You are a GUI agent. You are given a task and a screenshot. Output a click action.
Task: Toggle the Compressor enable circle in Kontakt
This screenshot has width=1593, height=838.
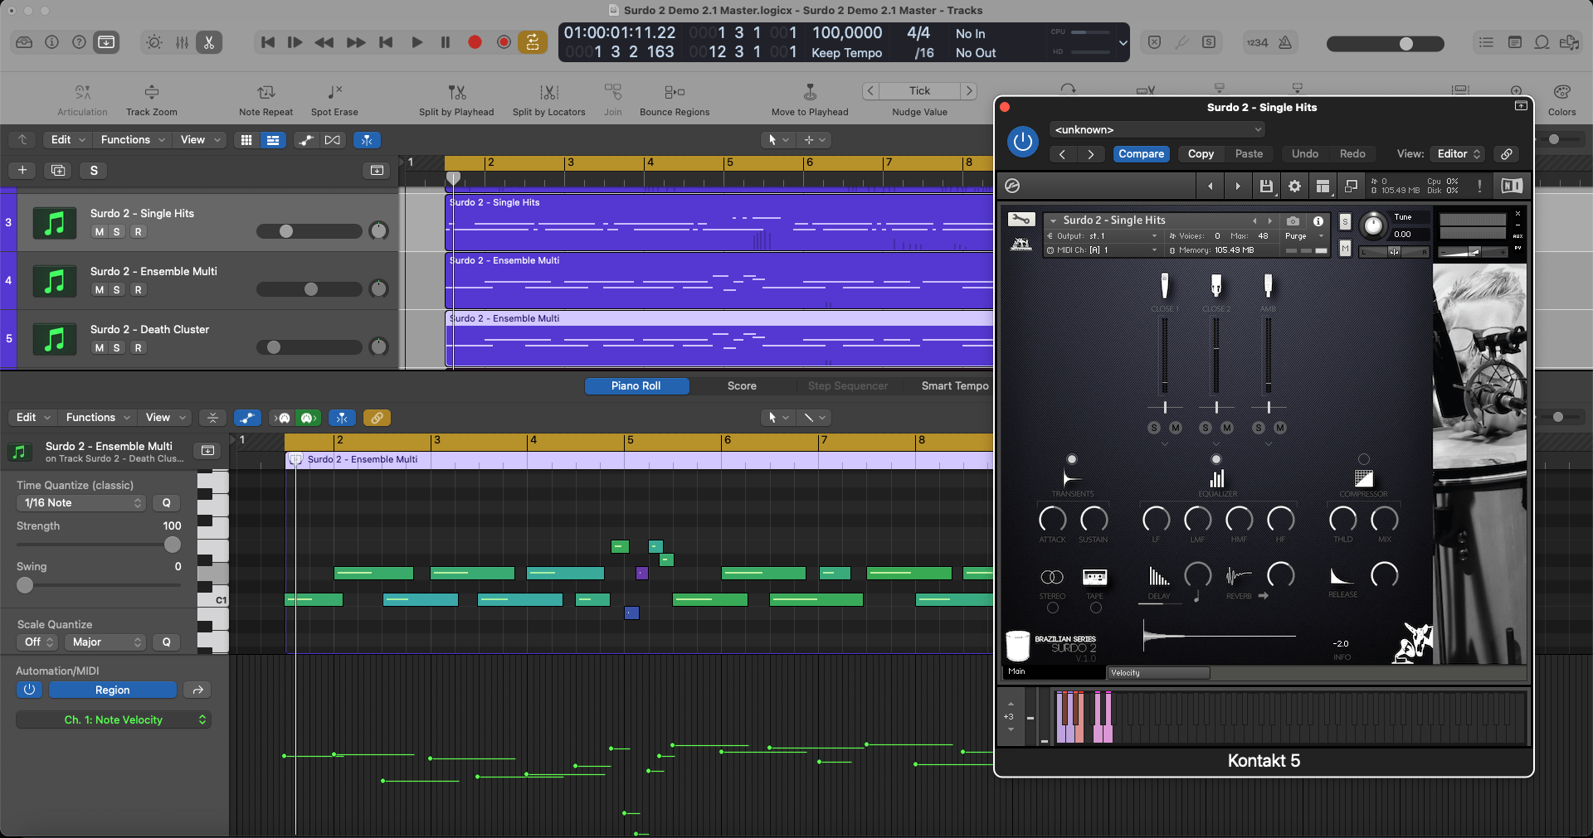[1363, 459]
